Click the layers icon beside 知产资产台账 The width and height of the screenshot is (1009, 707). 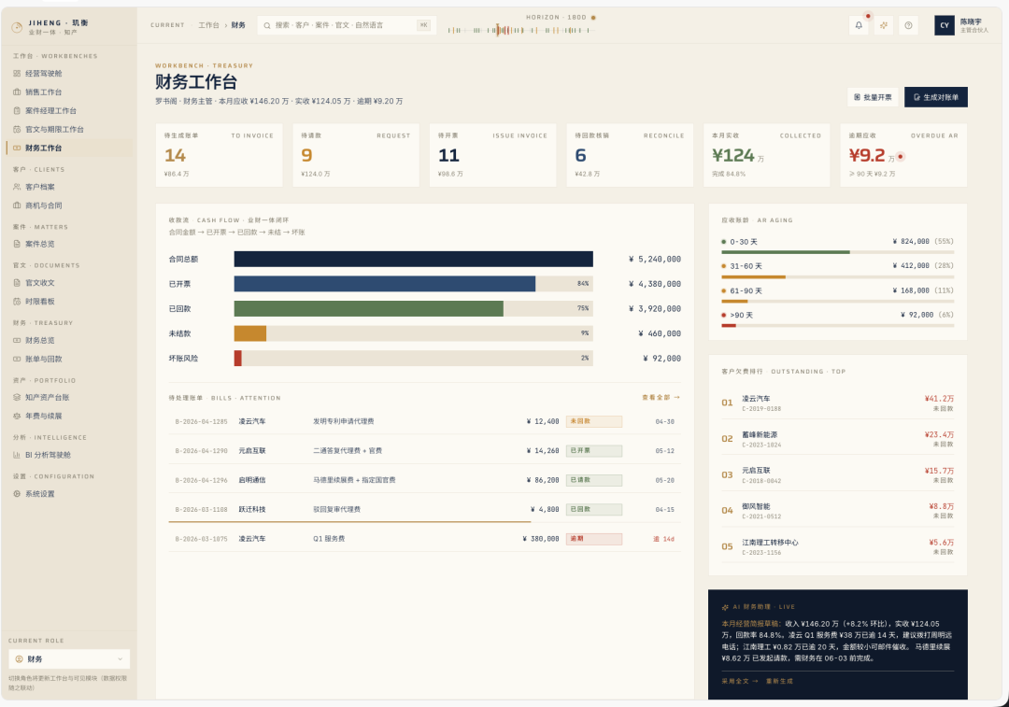[17, 397]
